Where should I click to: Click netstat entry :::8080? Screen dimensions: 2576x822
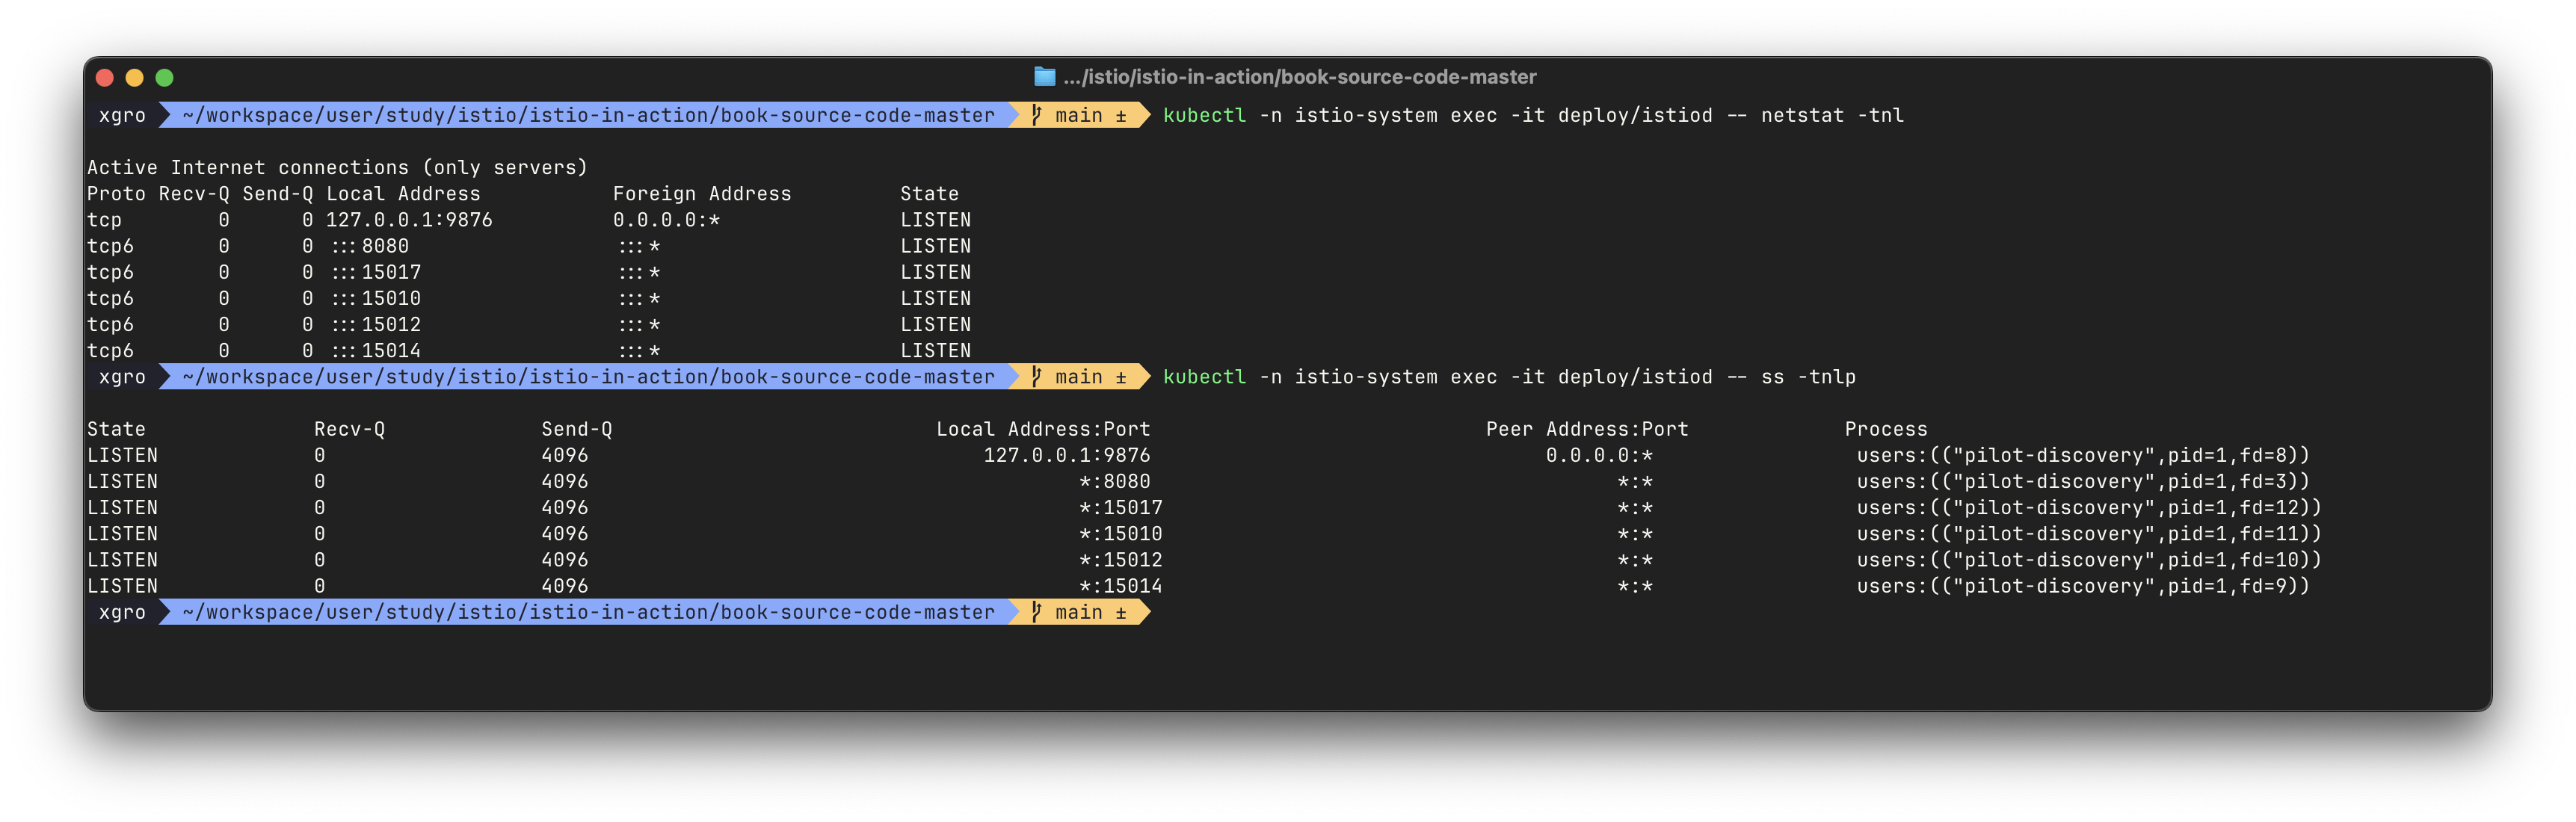coord(370,246)
